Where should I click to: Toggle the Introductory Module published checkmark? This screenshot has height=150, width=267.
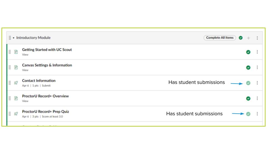tap(241, 38)
